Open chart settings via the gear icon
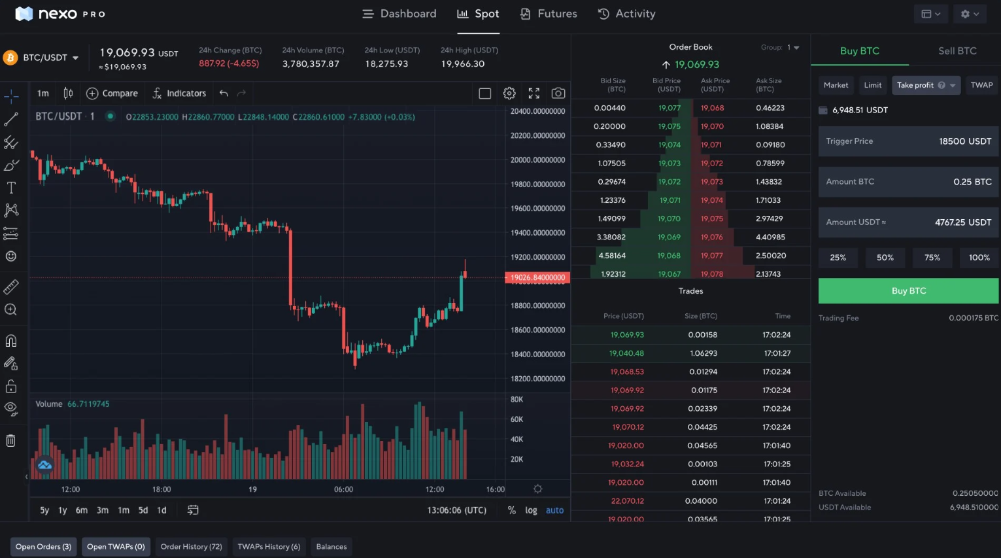 (x=509, y=93)
